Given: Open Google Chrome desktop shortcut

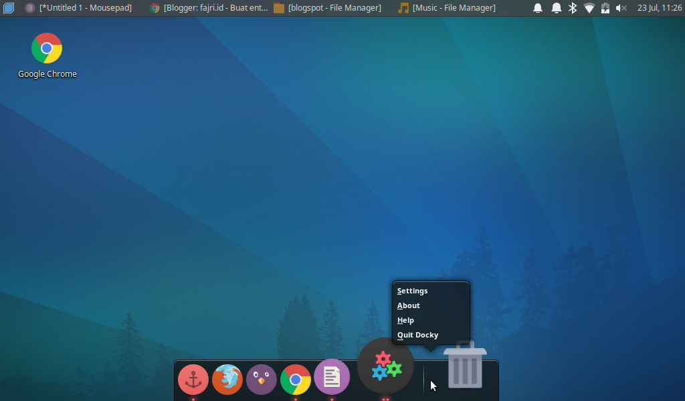Looking at the screenshot, I should [x=47, y=56].
